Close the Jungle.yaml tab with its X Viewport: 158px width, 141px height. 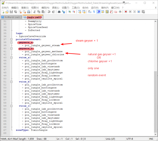41,17
